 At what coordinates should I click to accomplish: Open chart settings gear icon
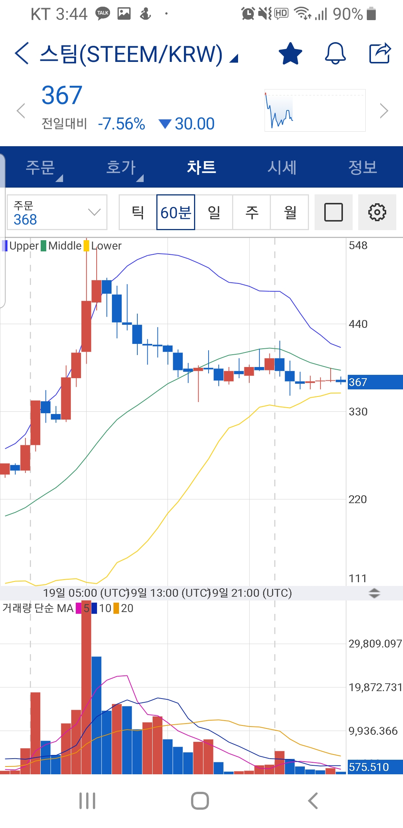click(377, 212)
